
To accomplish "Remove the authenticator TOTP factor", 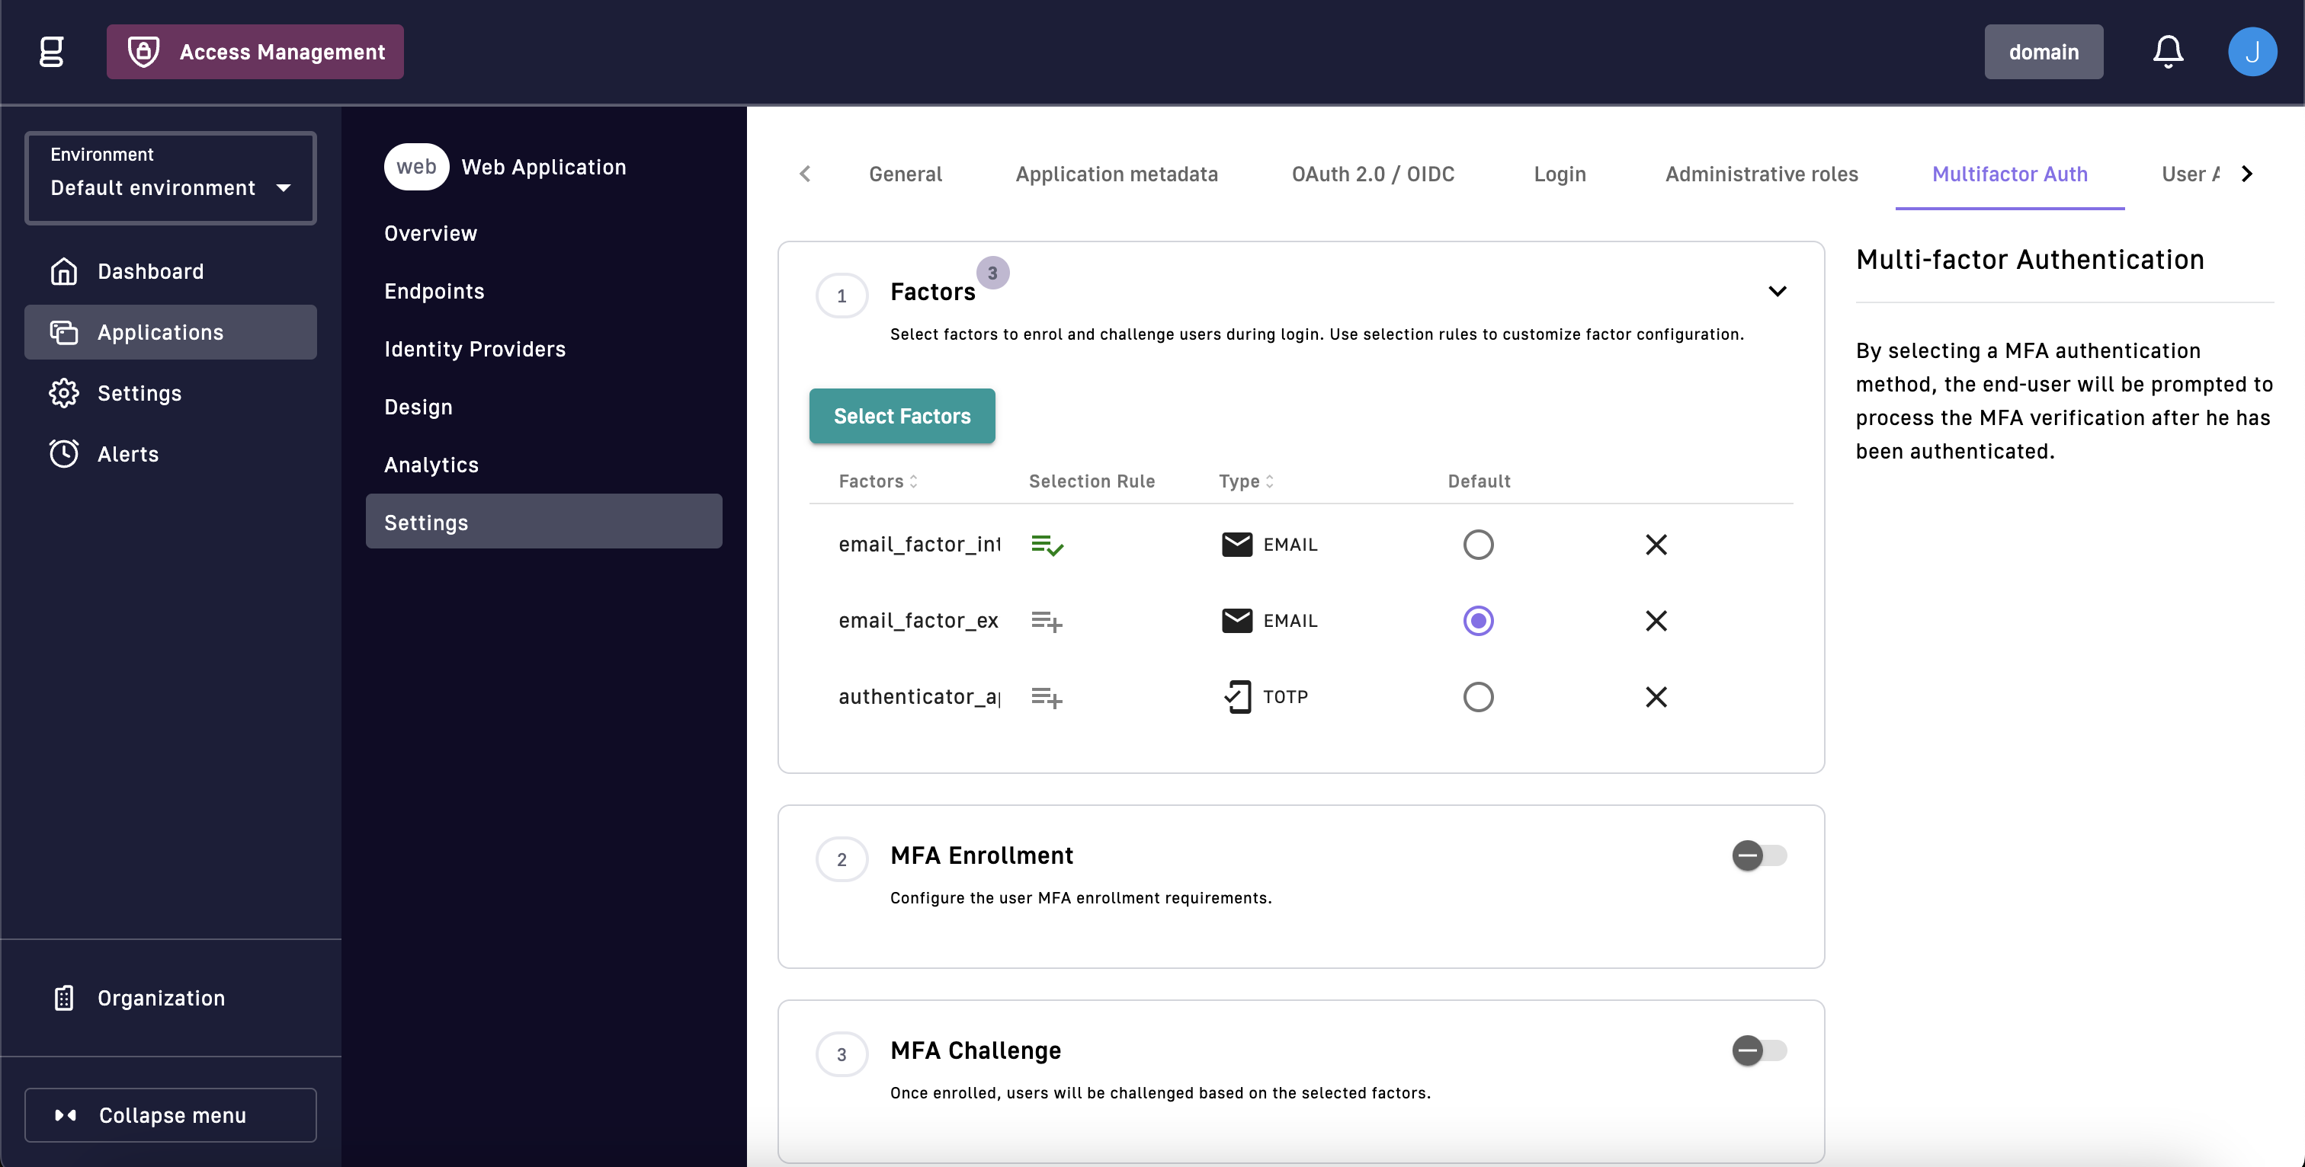I will tap(1656, 697).
